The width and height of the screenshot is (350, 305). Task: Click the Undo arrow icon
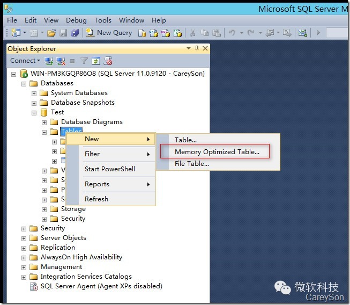pyautogui.click(x=232, y=33)
